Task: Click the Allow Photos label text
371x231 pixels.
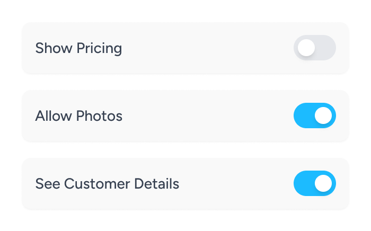Action: 78,116
